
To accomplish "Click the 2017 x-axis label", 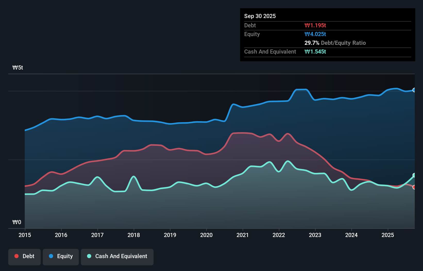I will (x=97, y=235).
